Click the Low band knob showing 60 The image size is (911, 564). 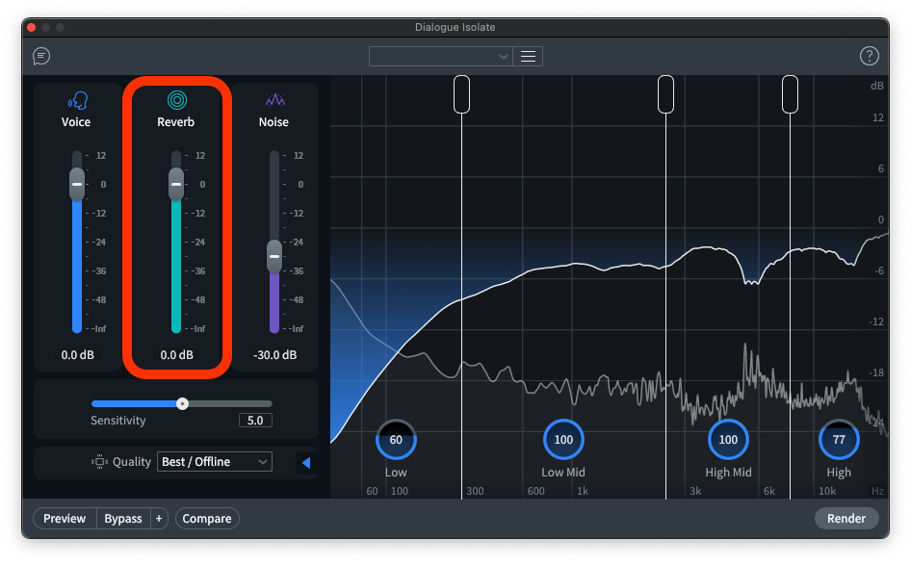(x=396, y=440)
